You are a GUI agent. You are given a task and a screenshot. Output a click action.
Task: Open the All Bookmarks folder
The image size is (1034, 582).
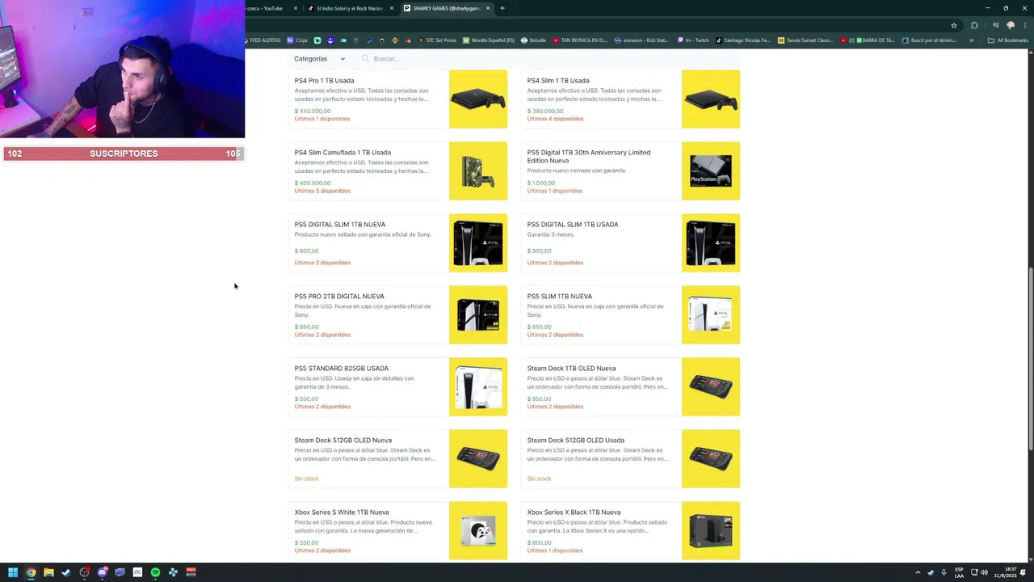pos(1008,40)
